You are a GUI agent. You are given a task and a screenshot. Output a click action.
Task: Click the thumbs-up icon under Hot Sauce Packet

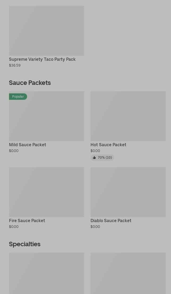click(x=94, y=158)
